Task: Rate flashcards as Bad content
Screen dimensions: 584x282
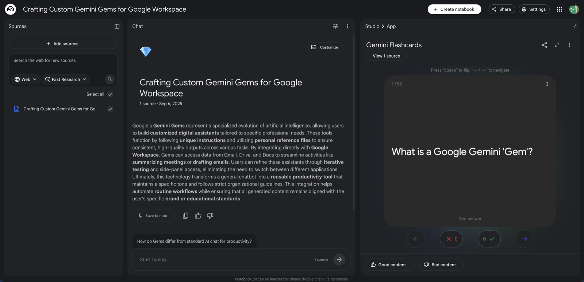Action: pyautogui.click(x=441, y=265)
